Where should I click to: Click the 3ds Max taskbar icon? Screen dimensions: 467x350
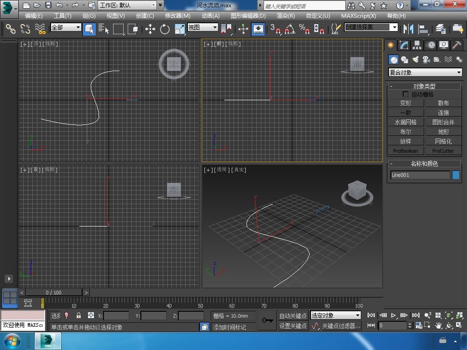pos(48,341)
